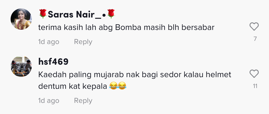The width and height of the screenshot is (269, 114).
Task: Reply to Saras Nair's comment
Action: point(83,42)
